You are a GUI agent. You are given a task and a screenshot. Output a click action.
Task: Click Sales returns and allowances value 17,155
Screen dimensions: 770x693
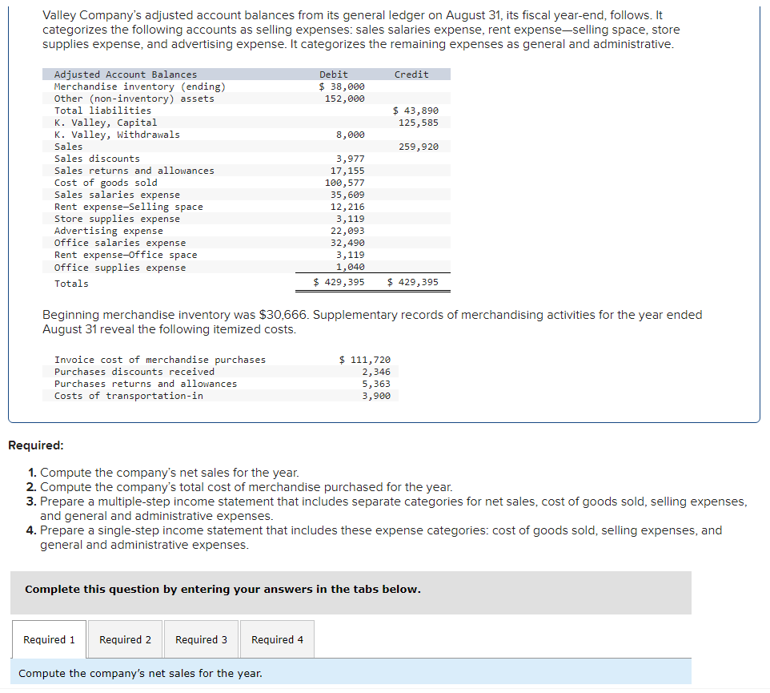tap(347, 171)
